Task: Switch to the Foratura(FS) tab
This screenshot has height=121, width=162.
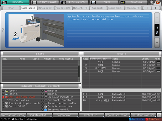Action: [133, 8]
